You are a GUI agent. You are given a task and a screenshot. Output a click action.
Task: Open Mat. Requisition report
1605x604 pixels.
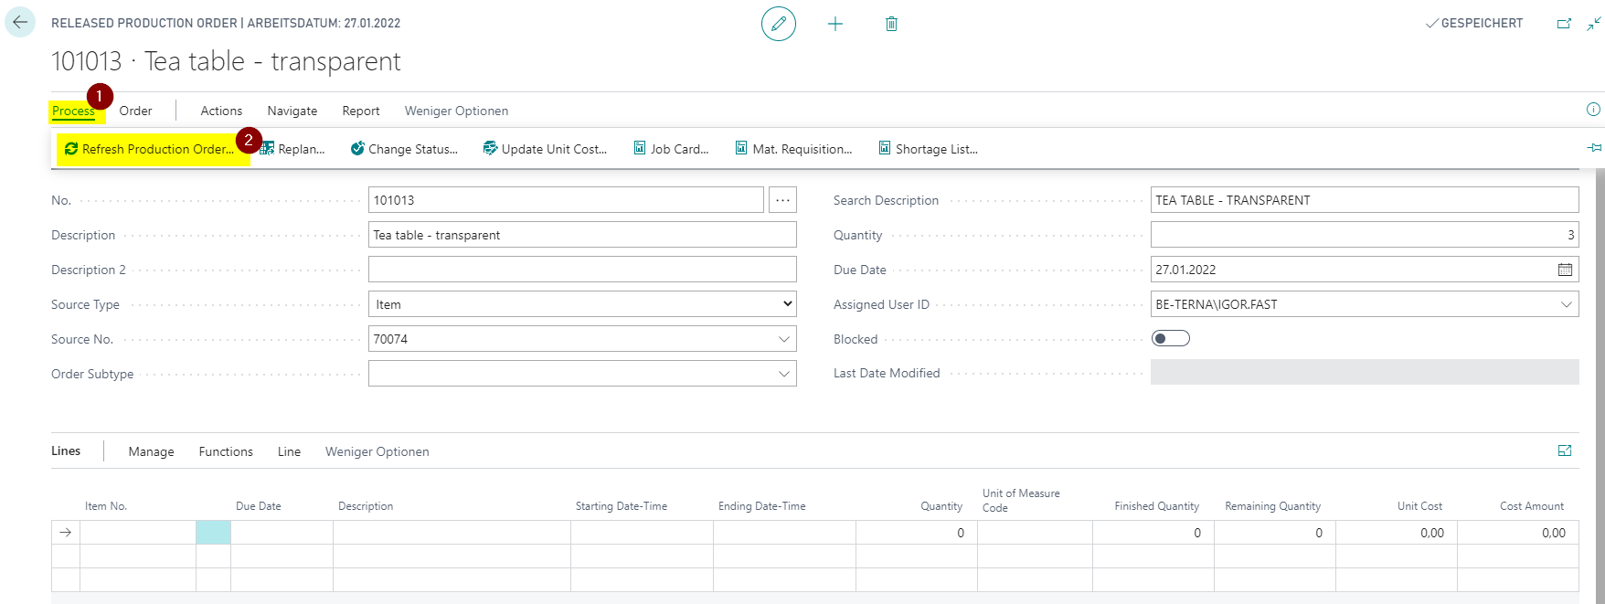tap(793, 149)
